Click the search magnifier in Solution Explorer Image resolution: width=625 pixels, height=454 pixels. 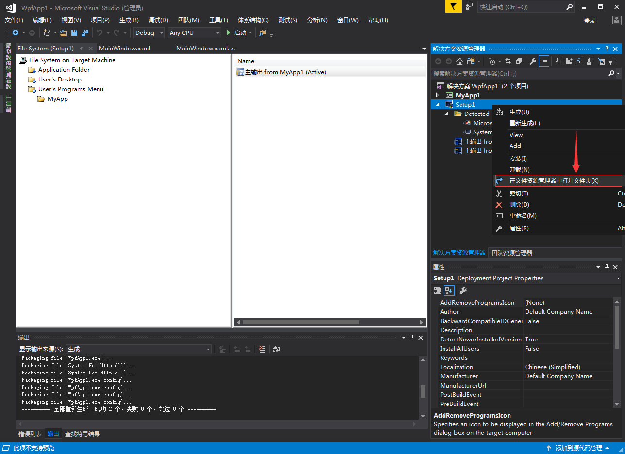611,73
